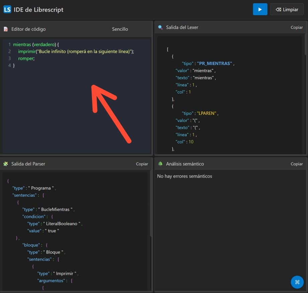Click "Imprimir" type in Parser output
Image resolution: width=308 pixels, height=293 pixels.
pos(65,274)
